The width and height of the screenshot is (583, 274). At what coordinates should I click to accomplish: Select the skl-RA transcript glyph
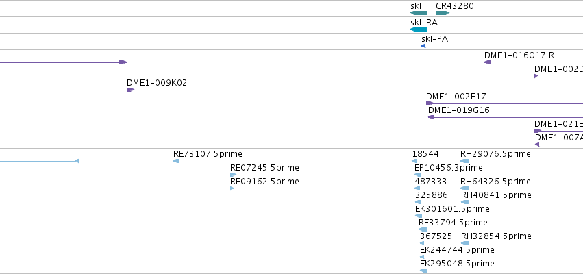[x=419, y=29]
